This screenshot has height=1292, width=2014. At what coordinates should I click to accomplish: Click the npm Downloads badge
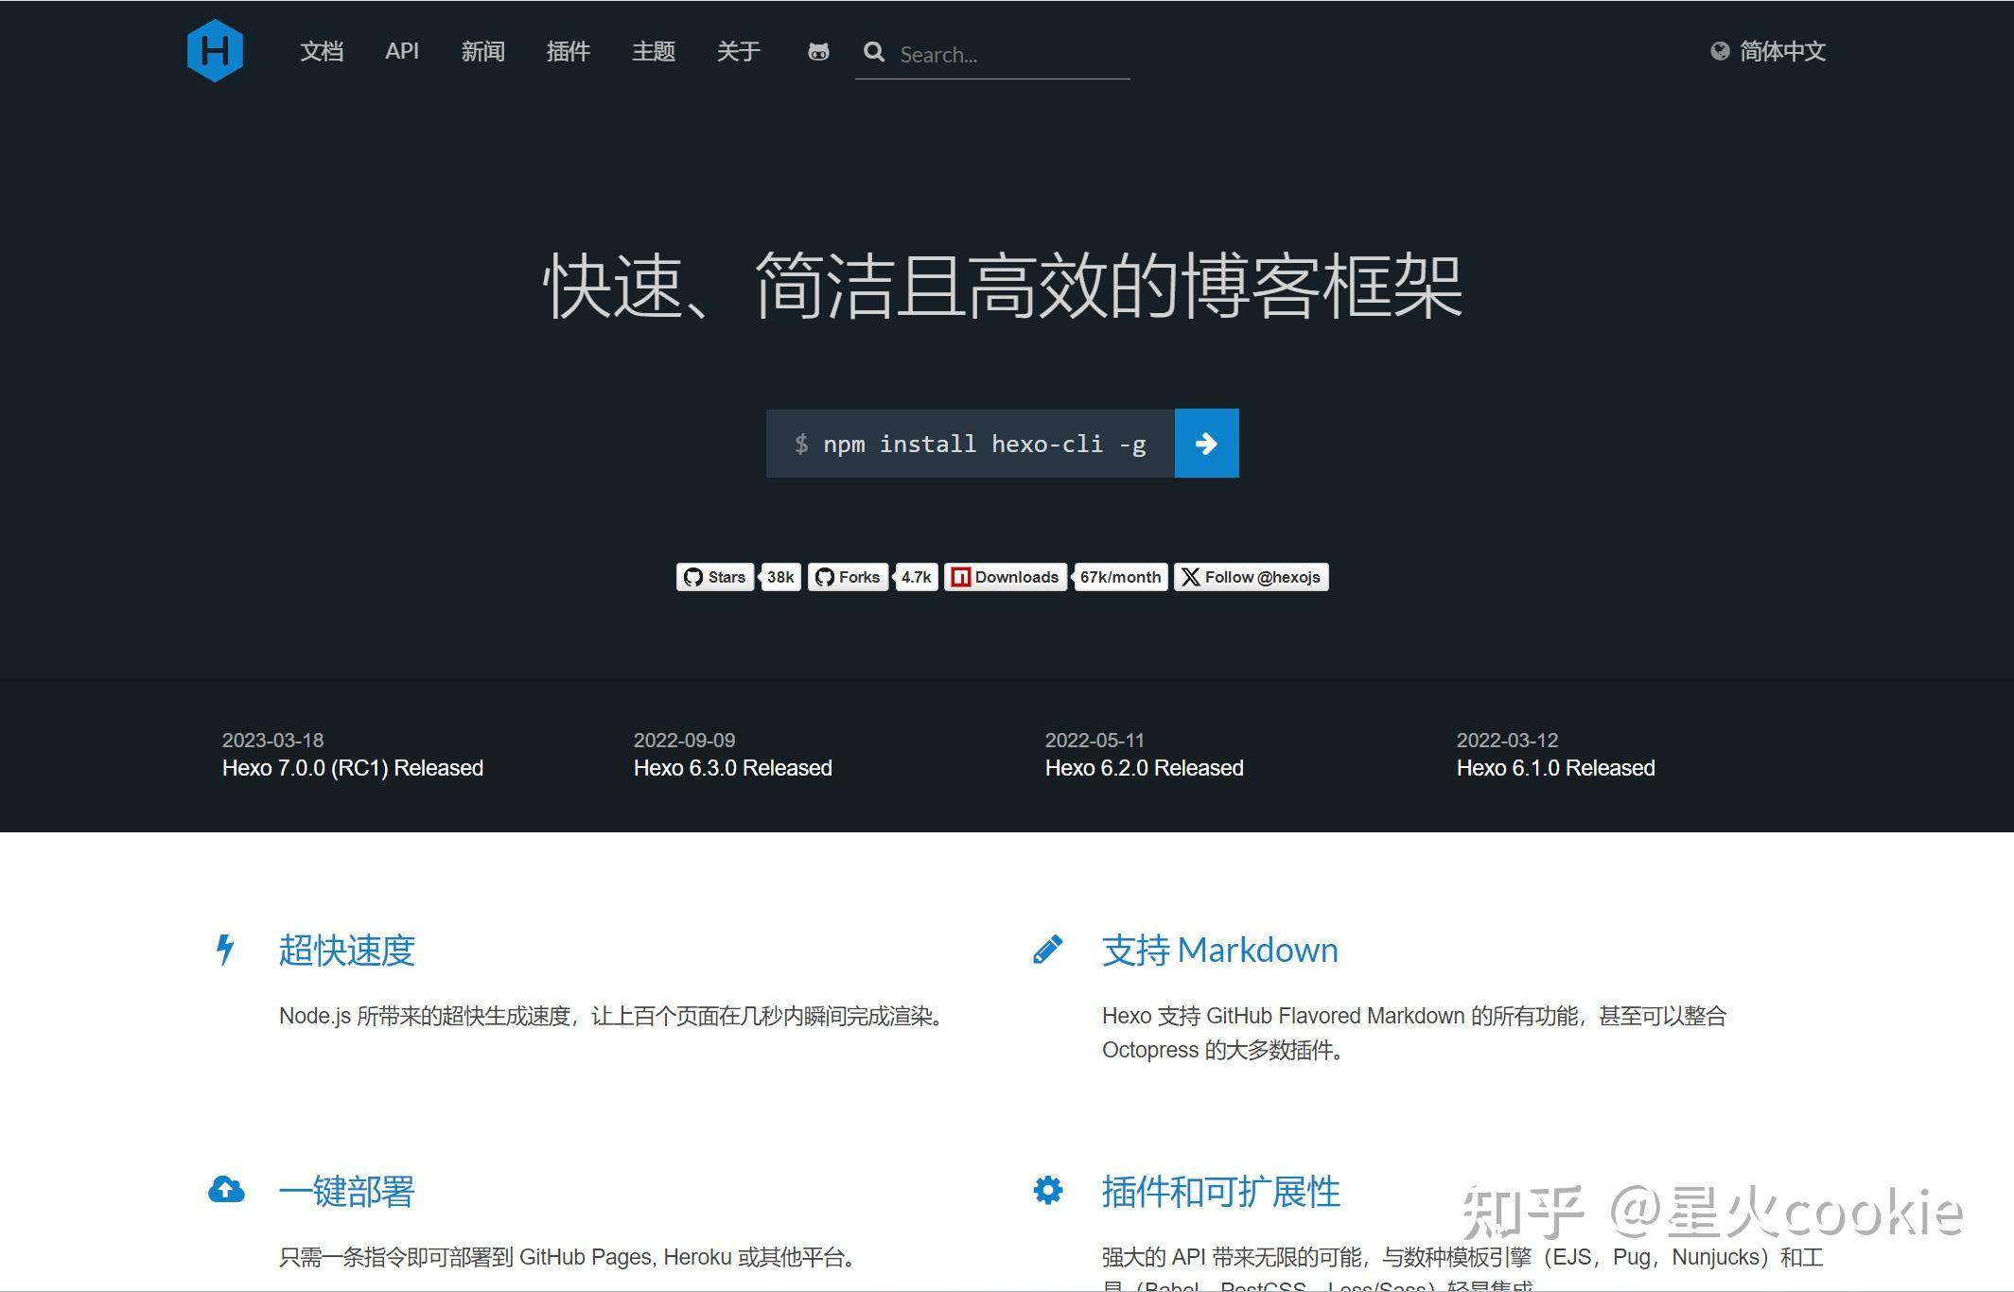pos(1006,577)
